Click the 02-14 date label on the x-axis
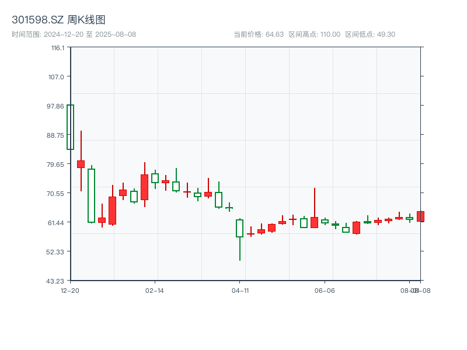The height and width of the screenshot is (350, 467). (155, 290)
